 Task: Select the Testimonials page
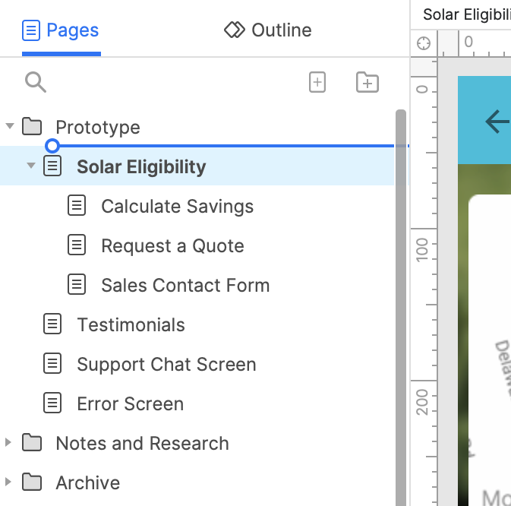click(x=131, y=324)
